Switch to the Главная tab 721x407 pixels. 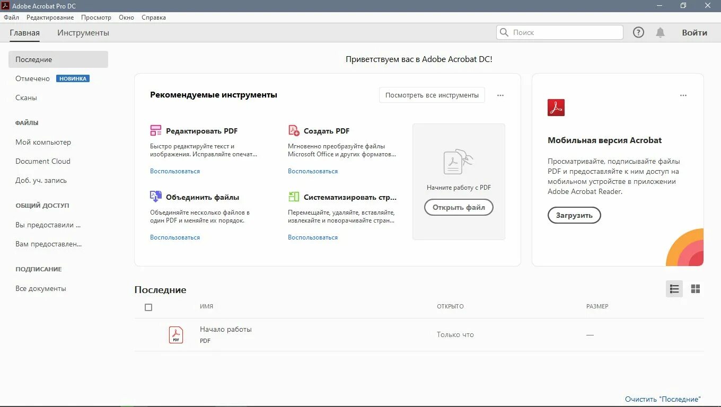pyautogui.click(x=24, y=33)
